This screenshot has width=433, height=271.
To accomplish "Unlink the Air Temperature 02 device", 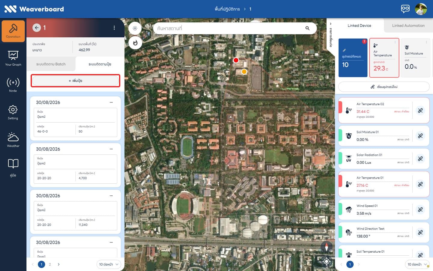I will click(x=420, y=111).
